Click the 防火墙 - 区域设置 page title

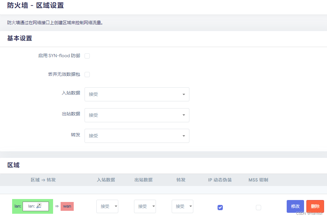[35, 6]
